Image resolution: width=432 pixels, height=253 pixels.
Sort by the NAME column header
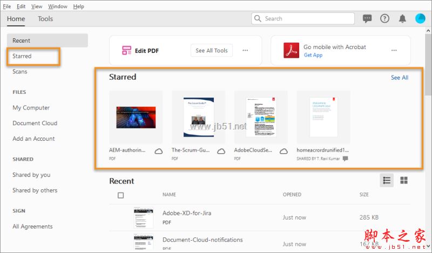point(169,194)
